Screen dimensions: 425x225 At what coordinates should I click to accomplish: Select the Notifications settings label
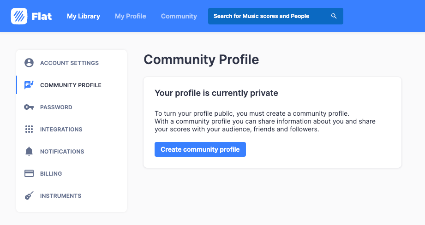[x=62, y=152]
